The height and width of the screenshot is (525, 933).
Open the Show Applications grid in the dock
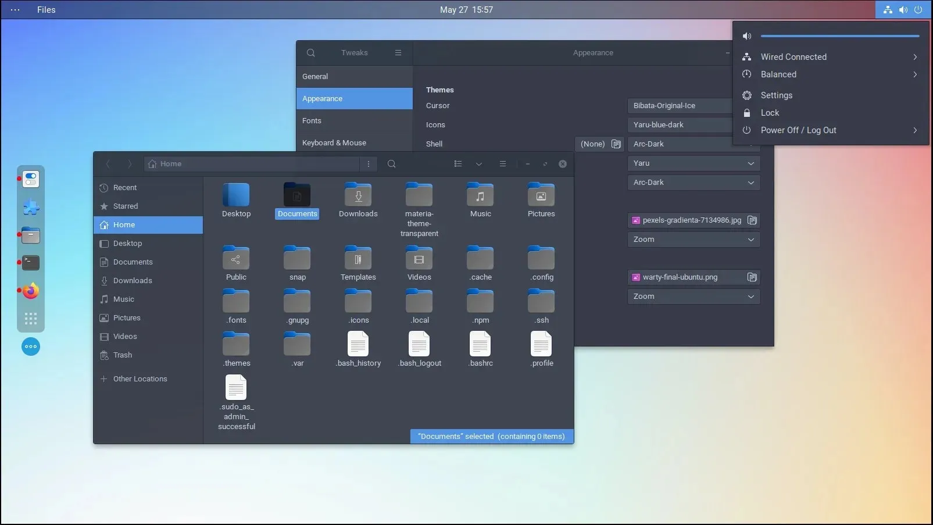pyautogui.click(x=30, y=319)
